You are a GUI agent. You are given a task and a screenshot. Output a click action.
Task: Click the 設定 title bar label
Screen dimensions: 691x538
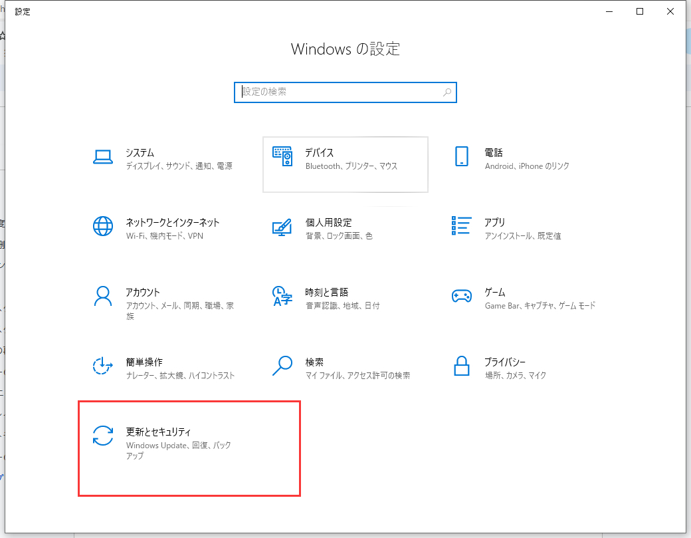click(x=23, y=11)
